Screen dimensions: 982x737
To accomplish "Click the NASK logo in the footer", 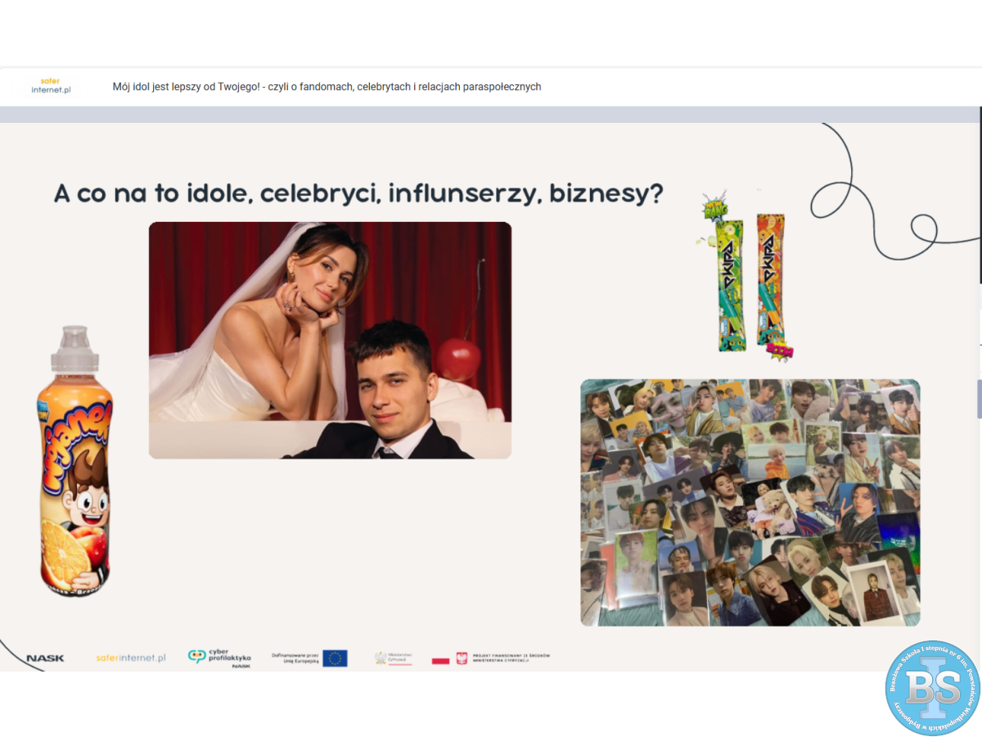I will (x=45, y=658).
